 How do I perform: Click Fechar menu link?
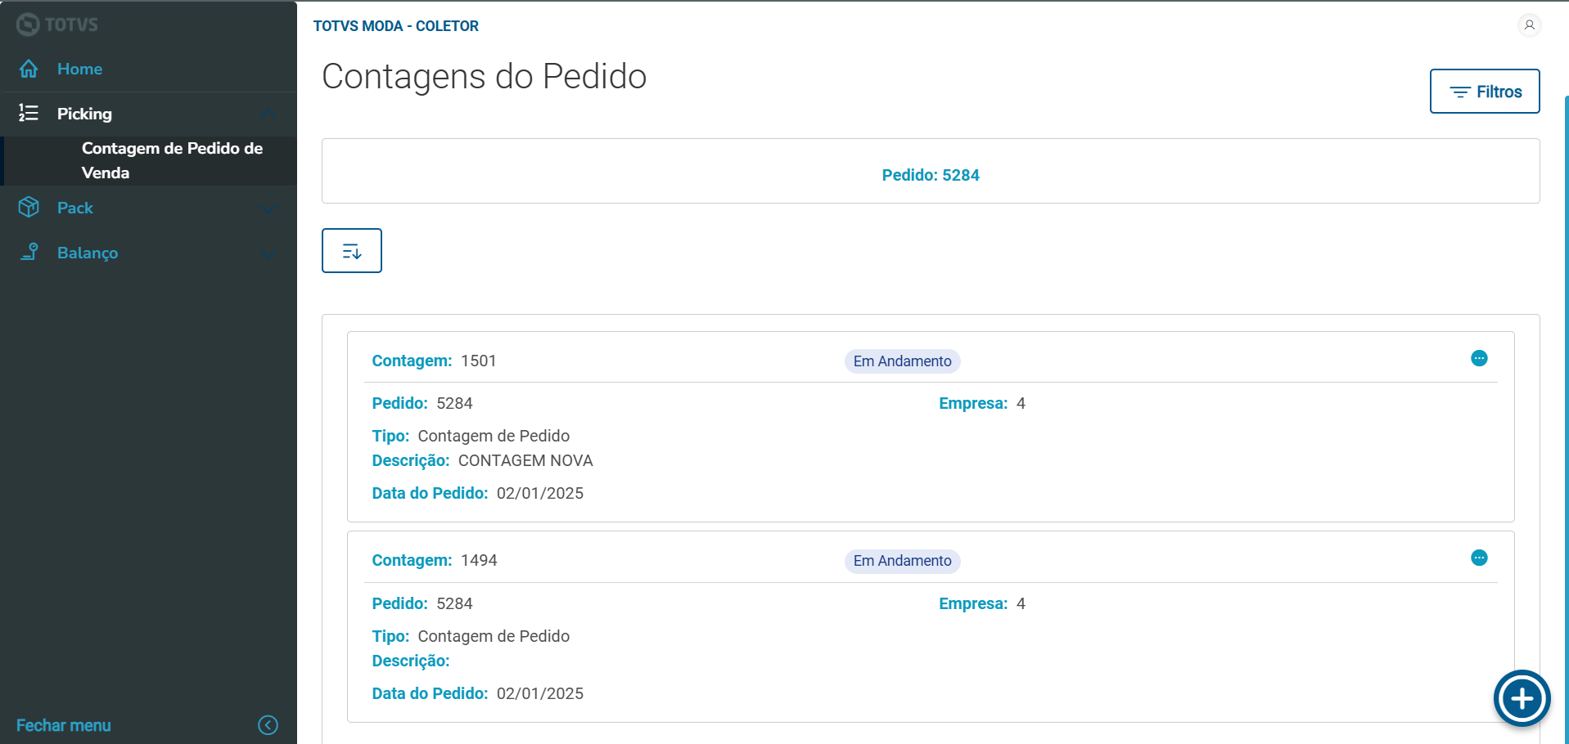[64, 725]
